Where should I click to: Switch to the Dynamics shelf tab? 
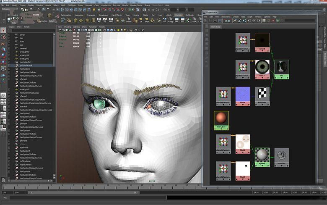pos(91,15)
